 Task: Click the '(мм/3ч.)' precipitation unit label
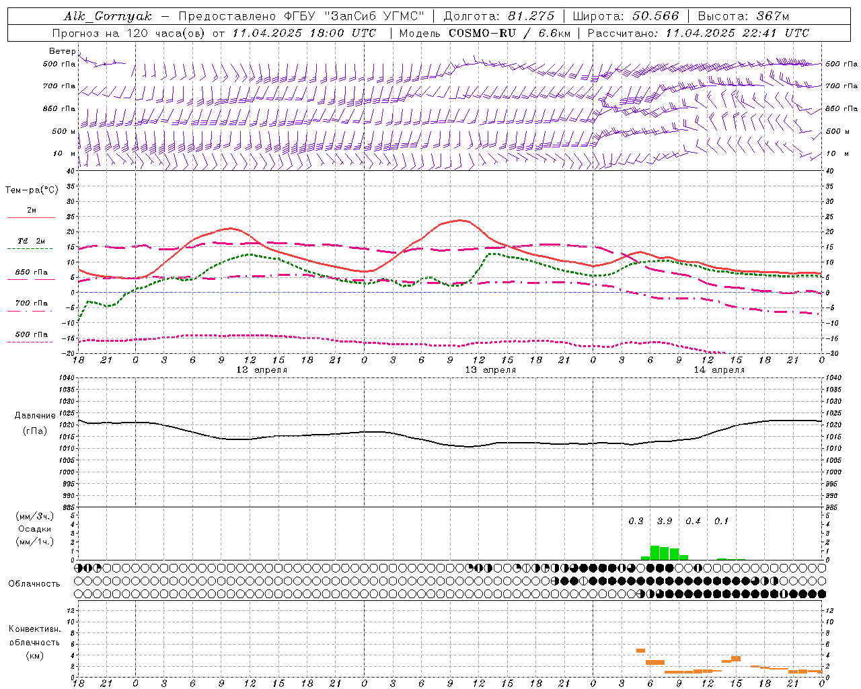point(35,516)
